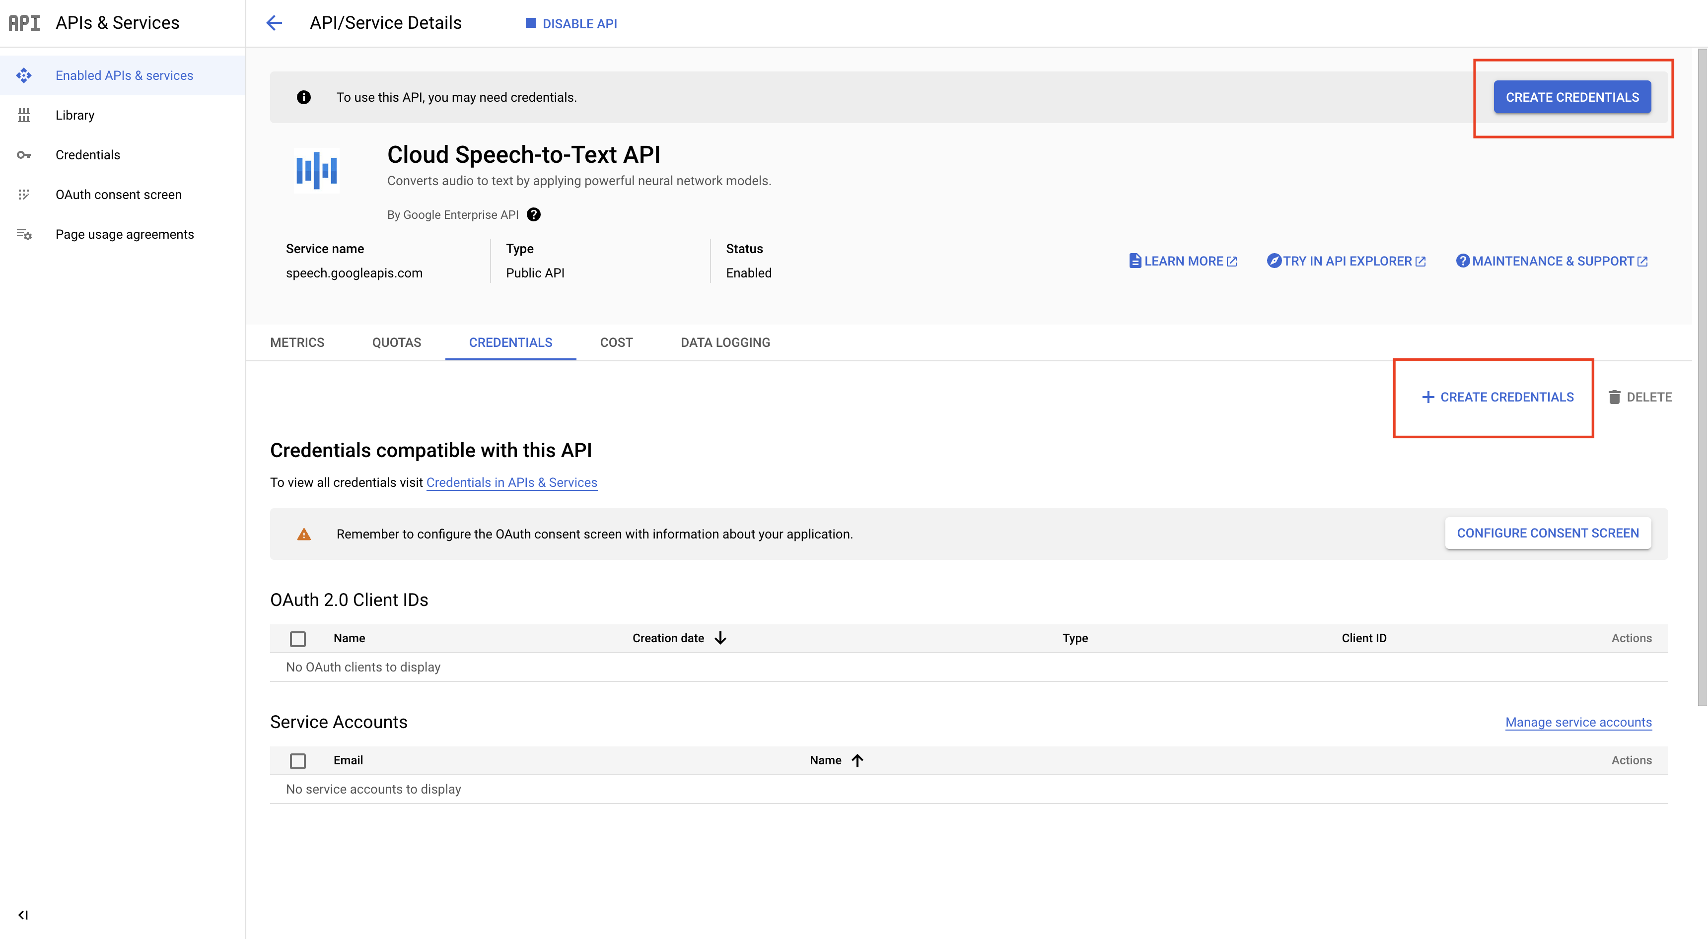
Task: Select all Service Accounts checkbox
Action: tap(298, 761)
